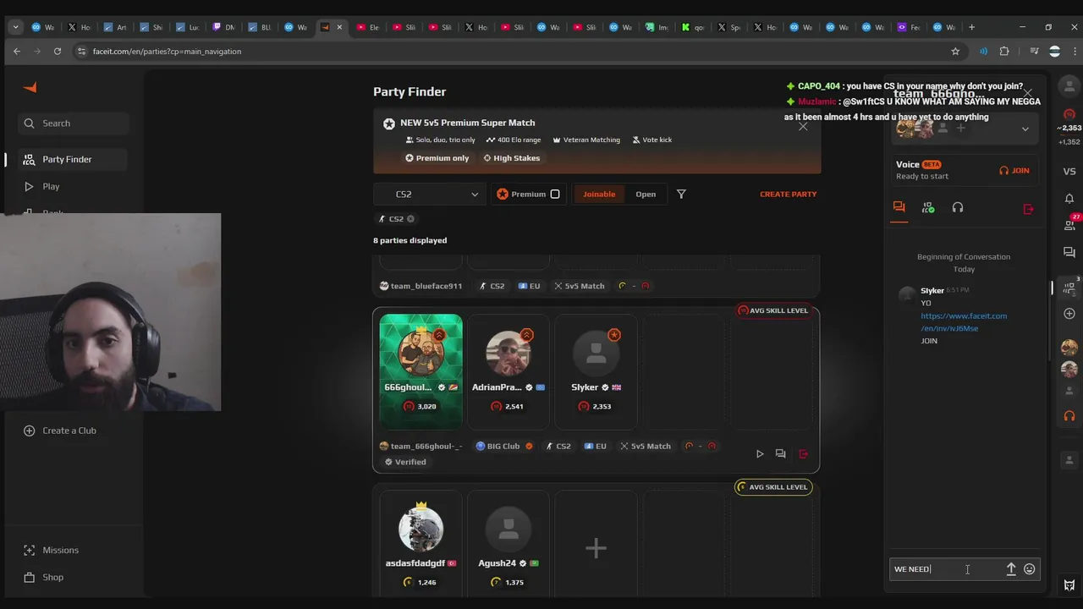Screen dimensions: 1083x609
Task: Focus the sidebar Search field
Action: [x=74, y=123]
